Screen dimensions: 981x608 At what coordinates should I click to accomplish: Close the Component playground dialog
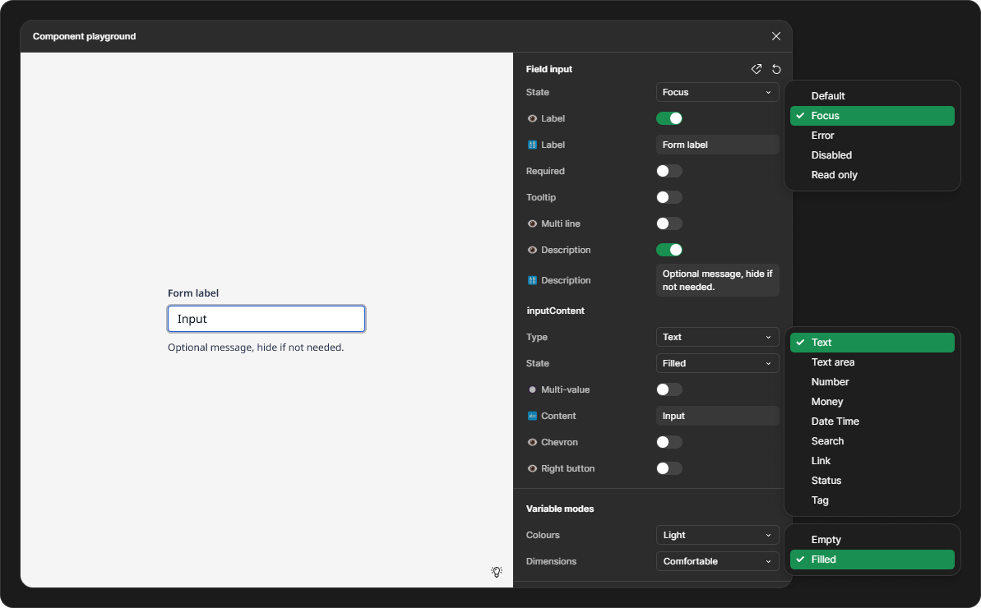pyautogui.click(x=775, y=36)
